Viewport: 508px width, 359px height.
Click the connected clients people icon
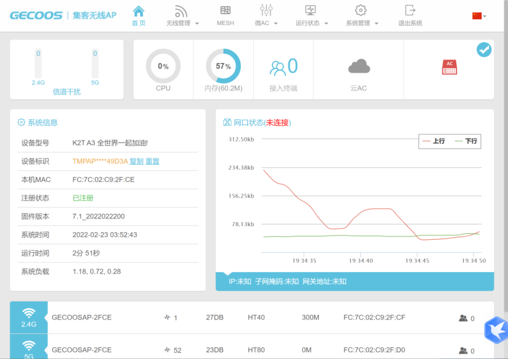277,68
